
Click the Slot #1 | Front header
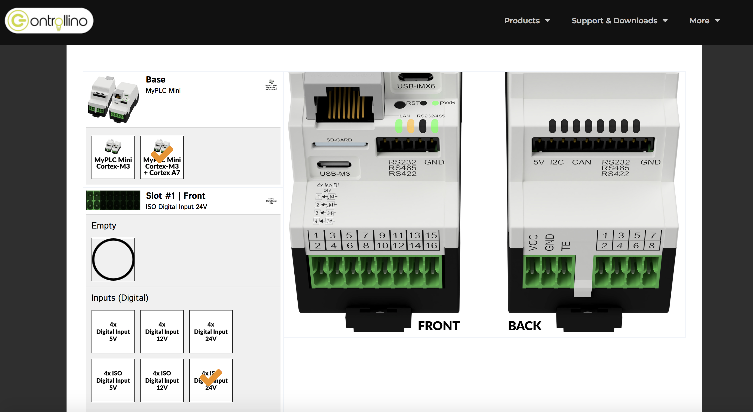point(175,195)
